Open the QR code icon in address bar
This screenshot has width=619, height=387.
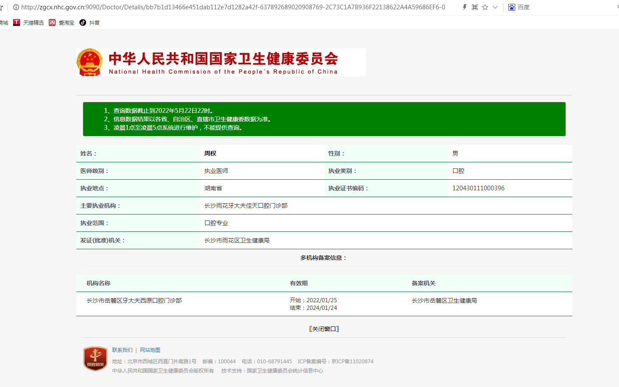(x=475, y=7)
